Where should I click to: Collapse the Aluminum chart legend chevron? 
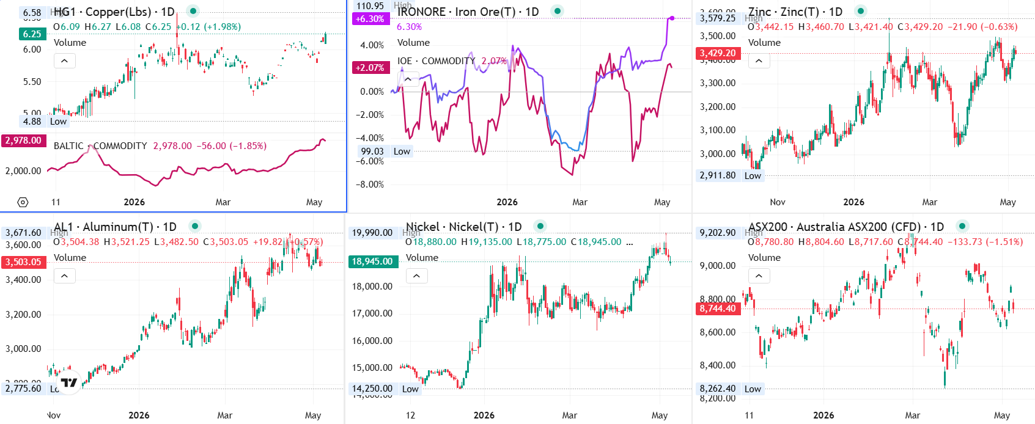(x=65, y=276)
